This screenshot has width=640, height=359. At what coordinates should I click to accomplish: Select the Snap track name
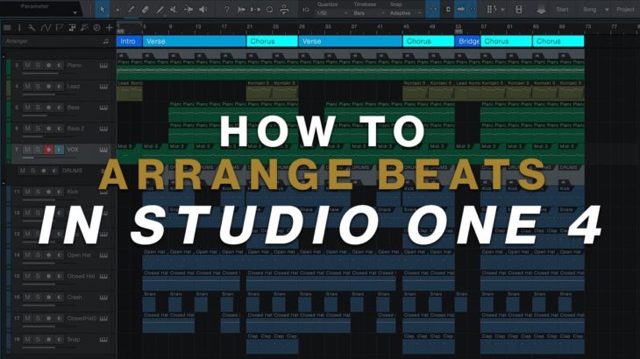[x=74, y=340]
